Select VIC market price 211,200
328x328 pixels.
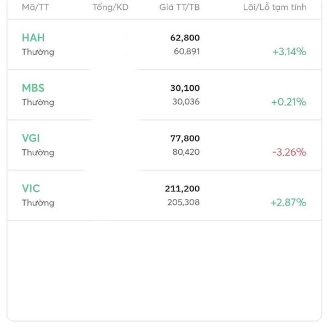click(183, 189)
